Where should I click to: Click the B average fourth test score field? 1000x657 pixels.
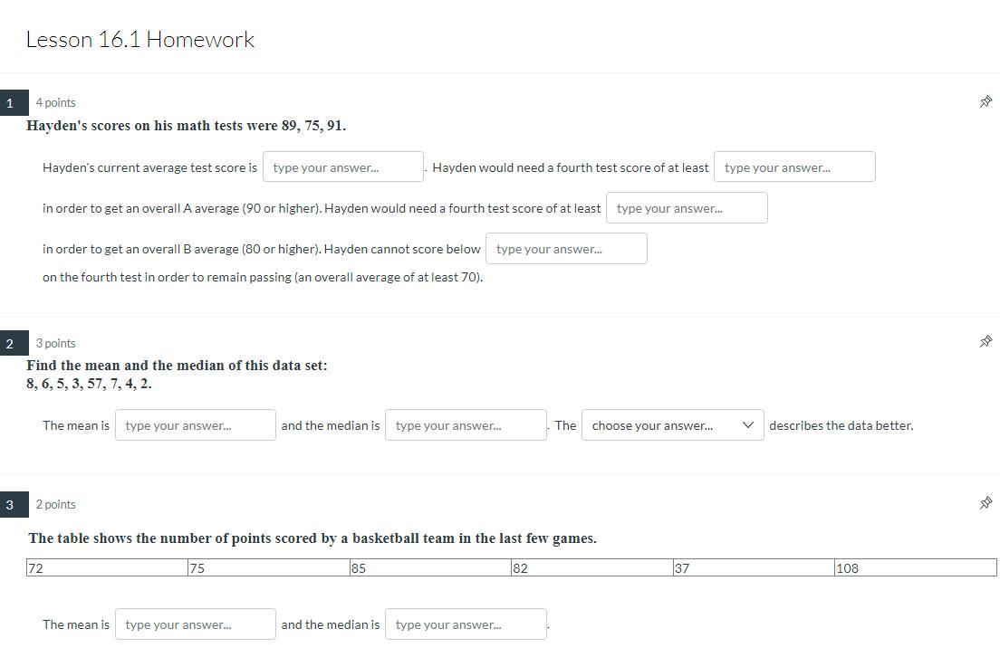(687, 208)
